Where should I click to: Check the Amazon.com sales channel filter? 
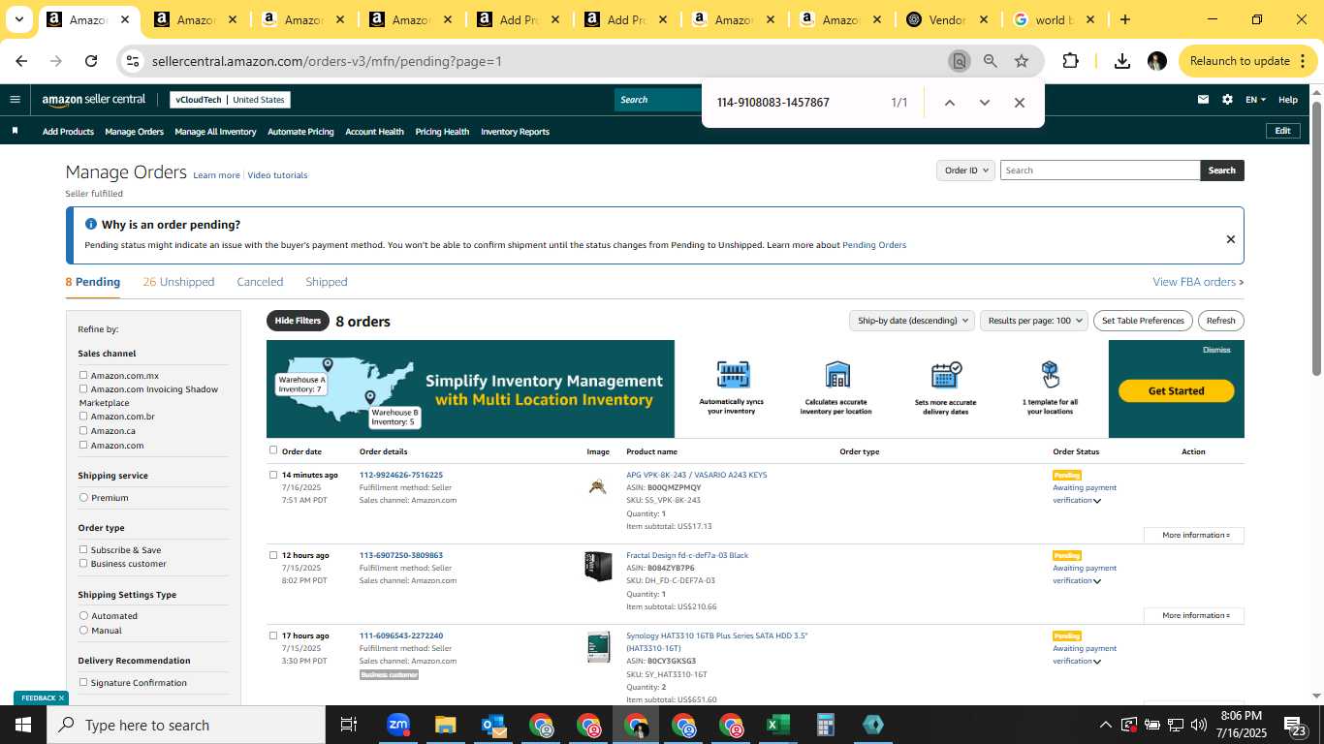(x=83, y=445)
